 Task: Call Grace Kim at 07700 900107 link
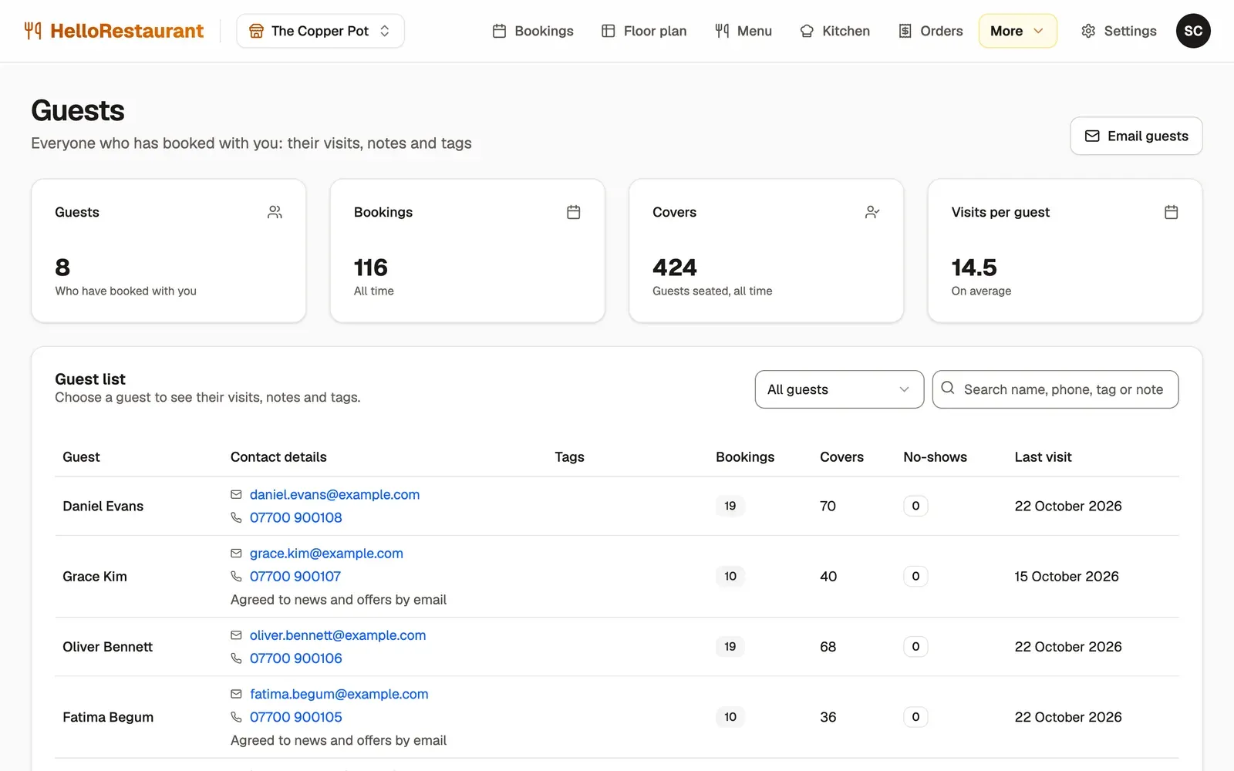[295, 576]
